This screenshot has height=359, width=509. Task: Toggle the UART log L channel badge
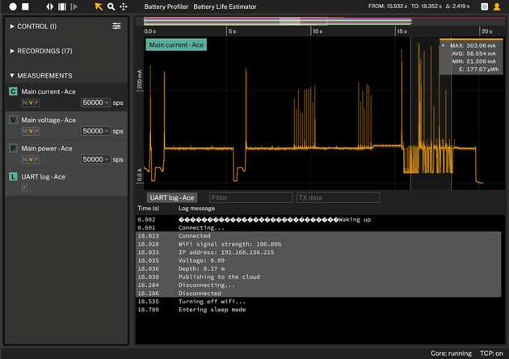coord(13,176)
